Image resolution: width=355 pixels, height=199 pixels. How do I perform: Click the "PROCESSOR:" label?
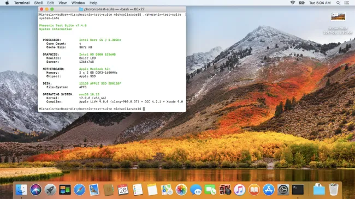point(52,40)
